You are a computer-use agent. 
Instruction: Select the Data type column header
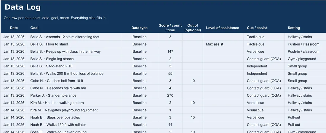(x=140, y=28)
